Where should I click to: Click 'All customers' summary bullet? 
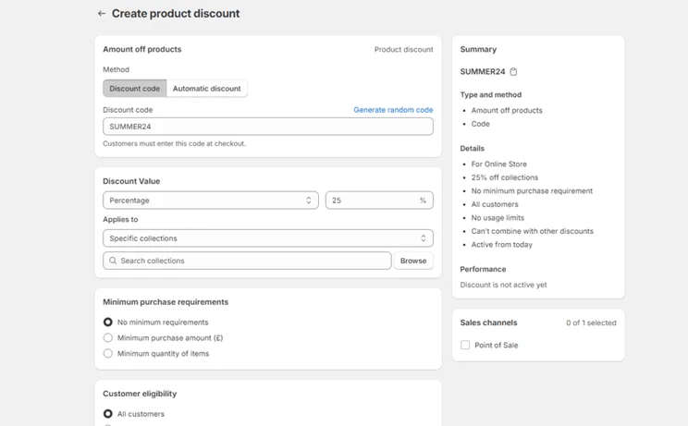click(x=495, y=204)
